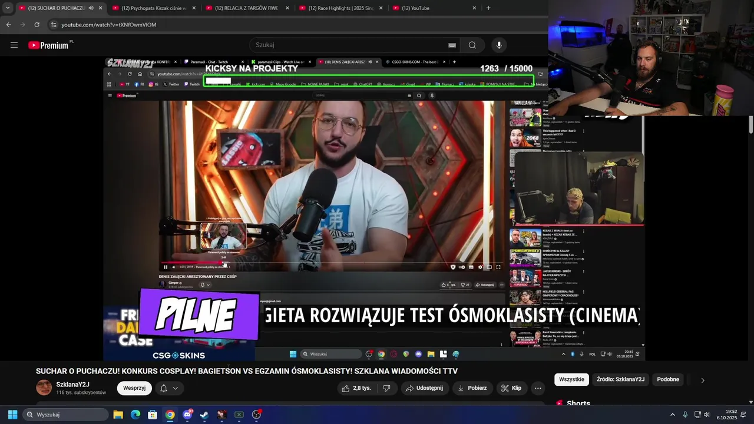
Task: Start voice search with microphone
Action: tap(499, 45)
